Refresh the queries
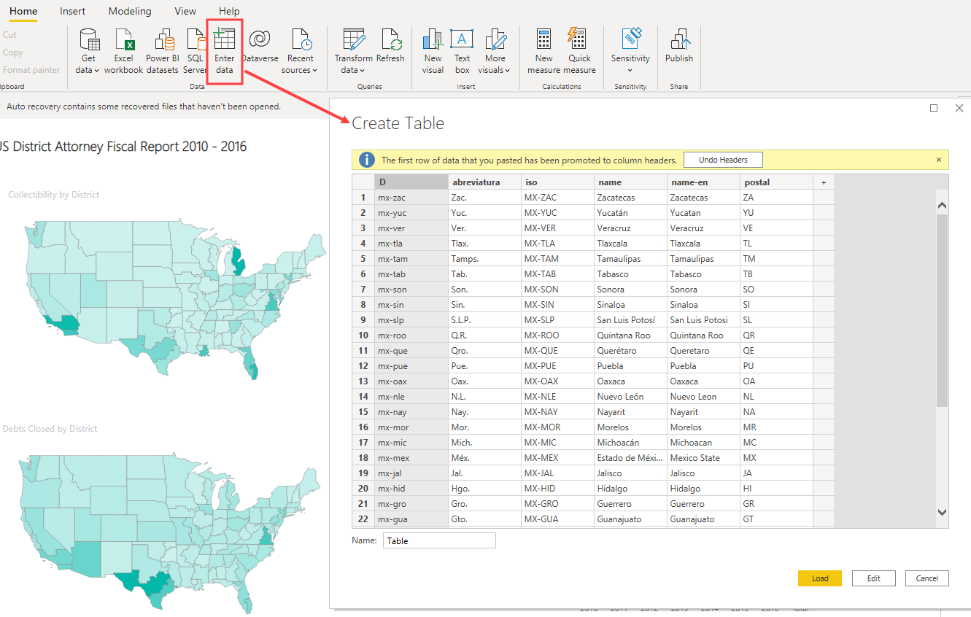The height and width of the screenshot is (617, 971). click(390, 45)
